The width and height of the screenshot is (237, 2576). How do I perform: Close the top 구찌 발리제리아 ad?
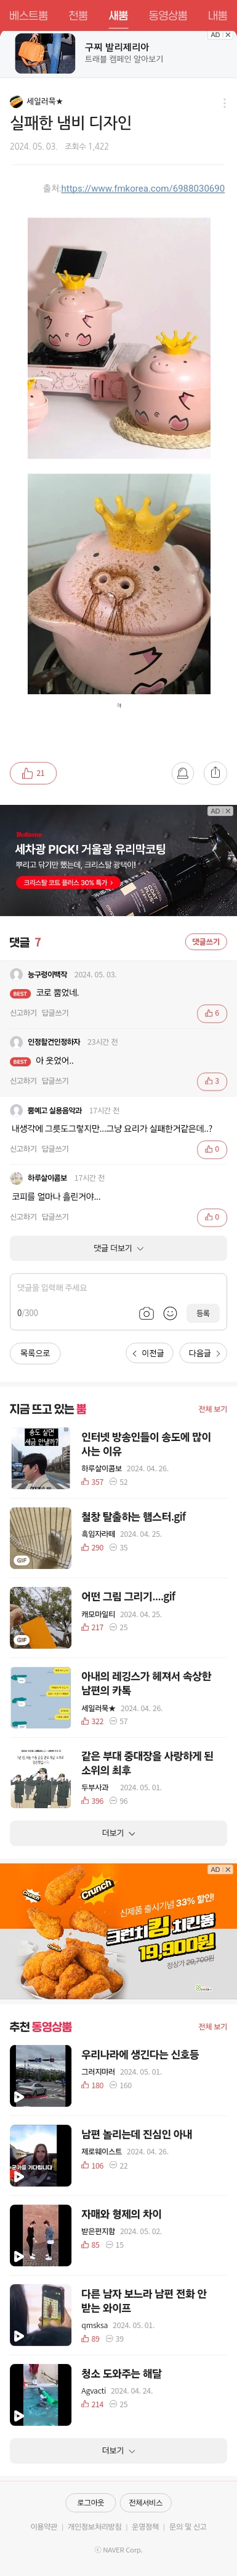tap(228, 35)
